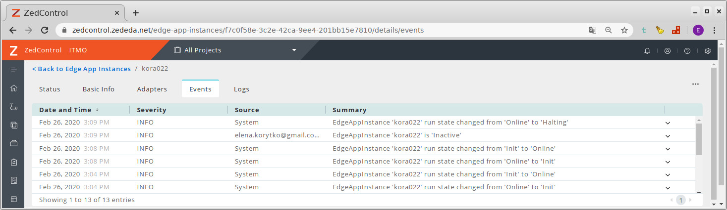Click pagination page 1 button

coord(681,200)
